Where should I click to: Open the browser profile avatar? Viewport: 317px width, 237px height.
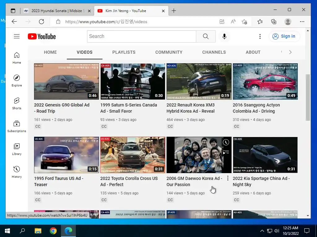(x=288, y=22)
